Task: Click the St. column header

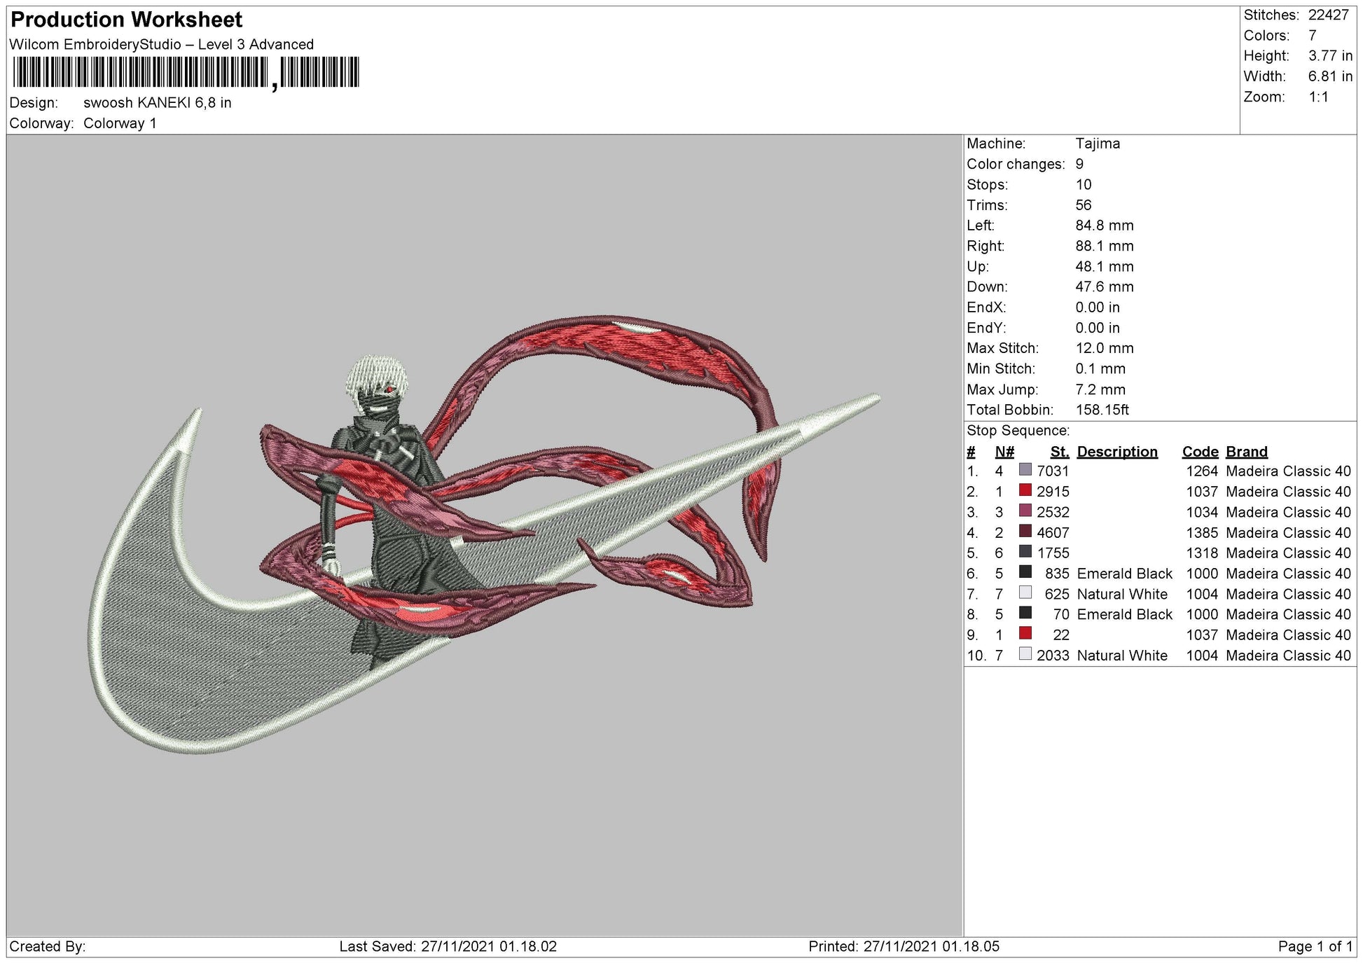Action: coord(1059,452)
